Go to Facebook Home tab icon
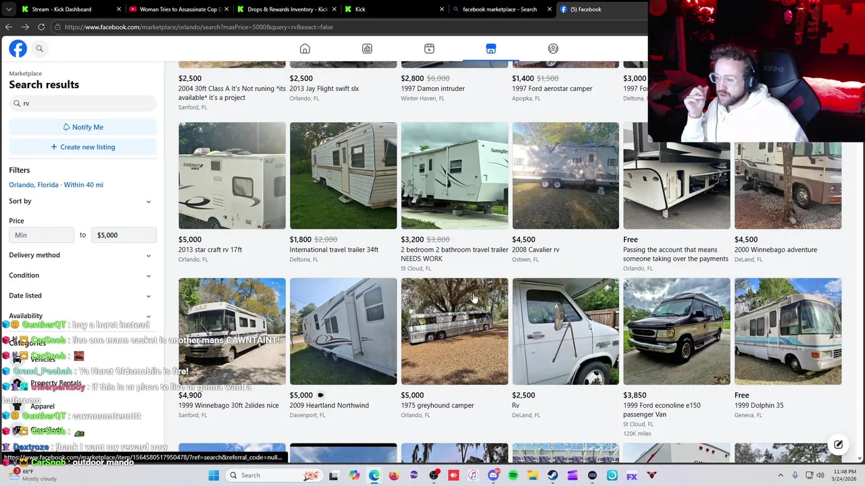This screenshot has height=486, width=865. tap(305, 49)
